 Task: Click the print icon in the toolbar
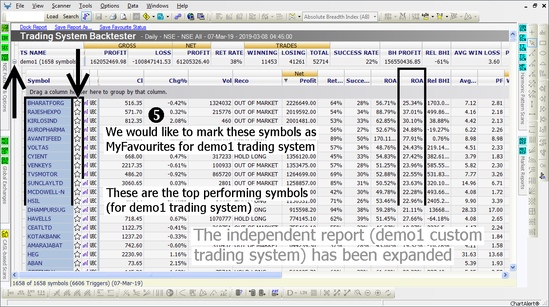113,16
